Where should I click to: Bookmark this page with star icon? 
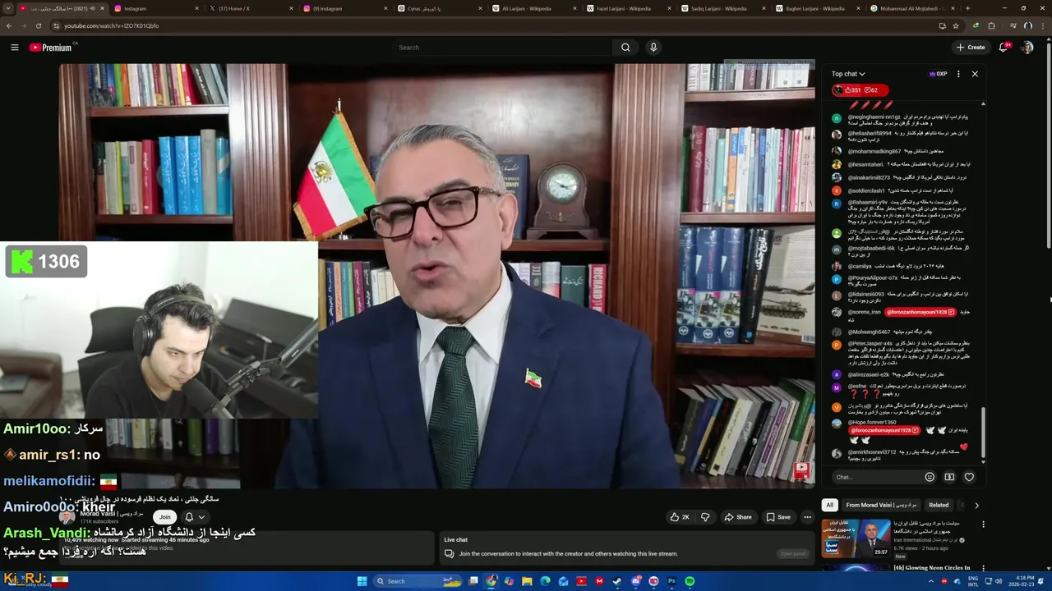click(x=955, y=25)
